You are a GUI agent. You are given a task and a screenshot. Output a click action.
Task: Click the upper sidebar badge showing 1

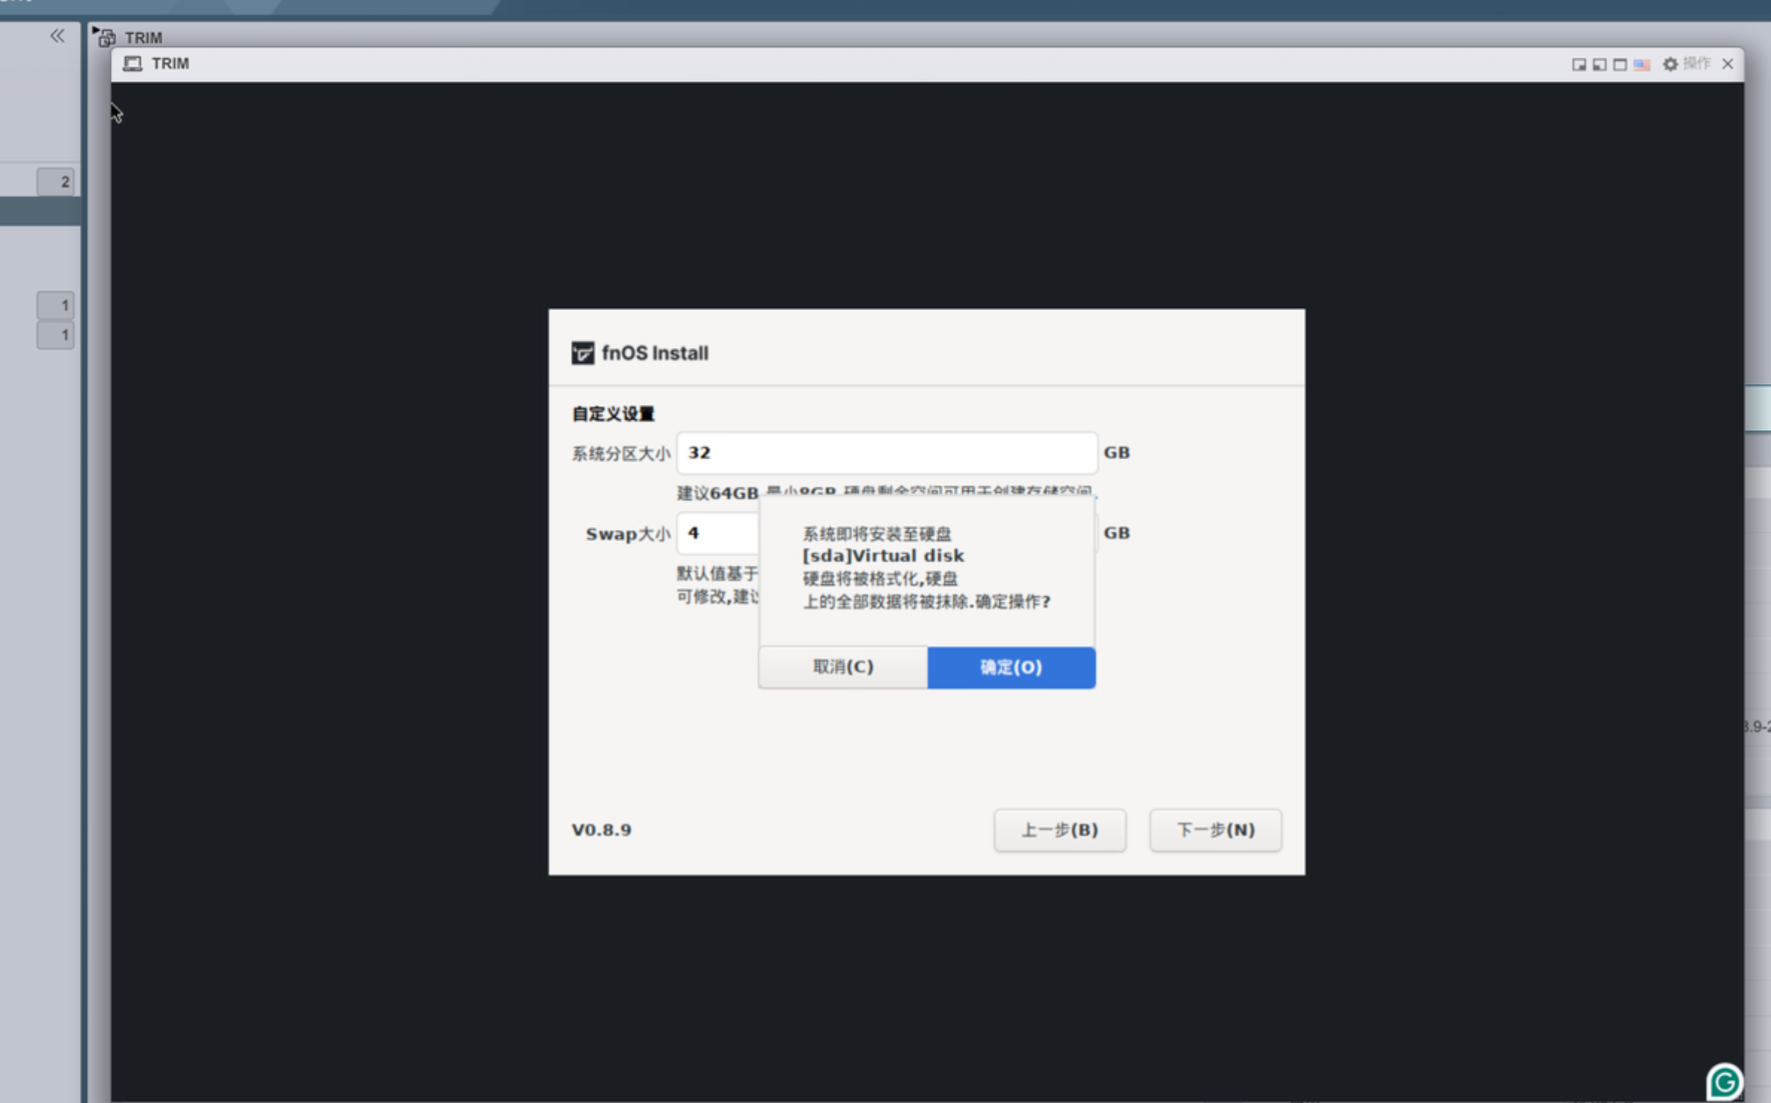56,305
